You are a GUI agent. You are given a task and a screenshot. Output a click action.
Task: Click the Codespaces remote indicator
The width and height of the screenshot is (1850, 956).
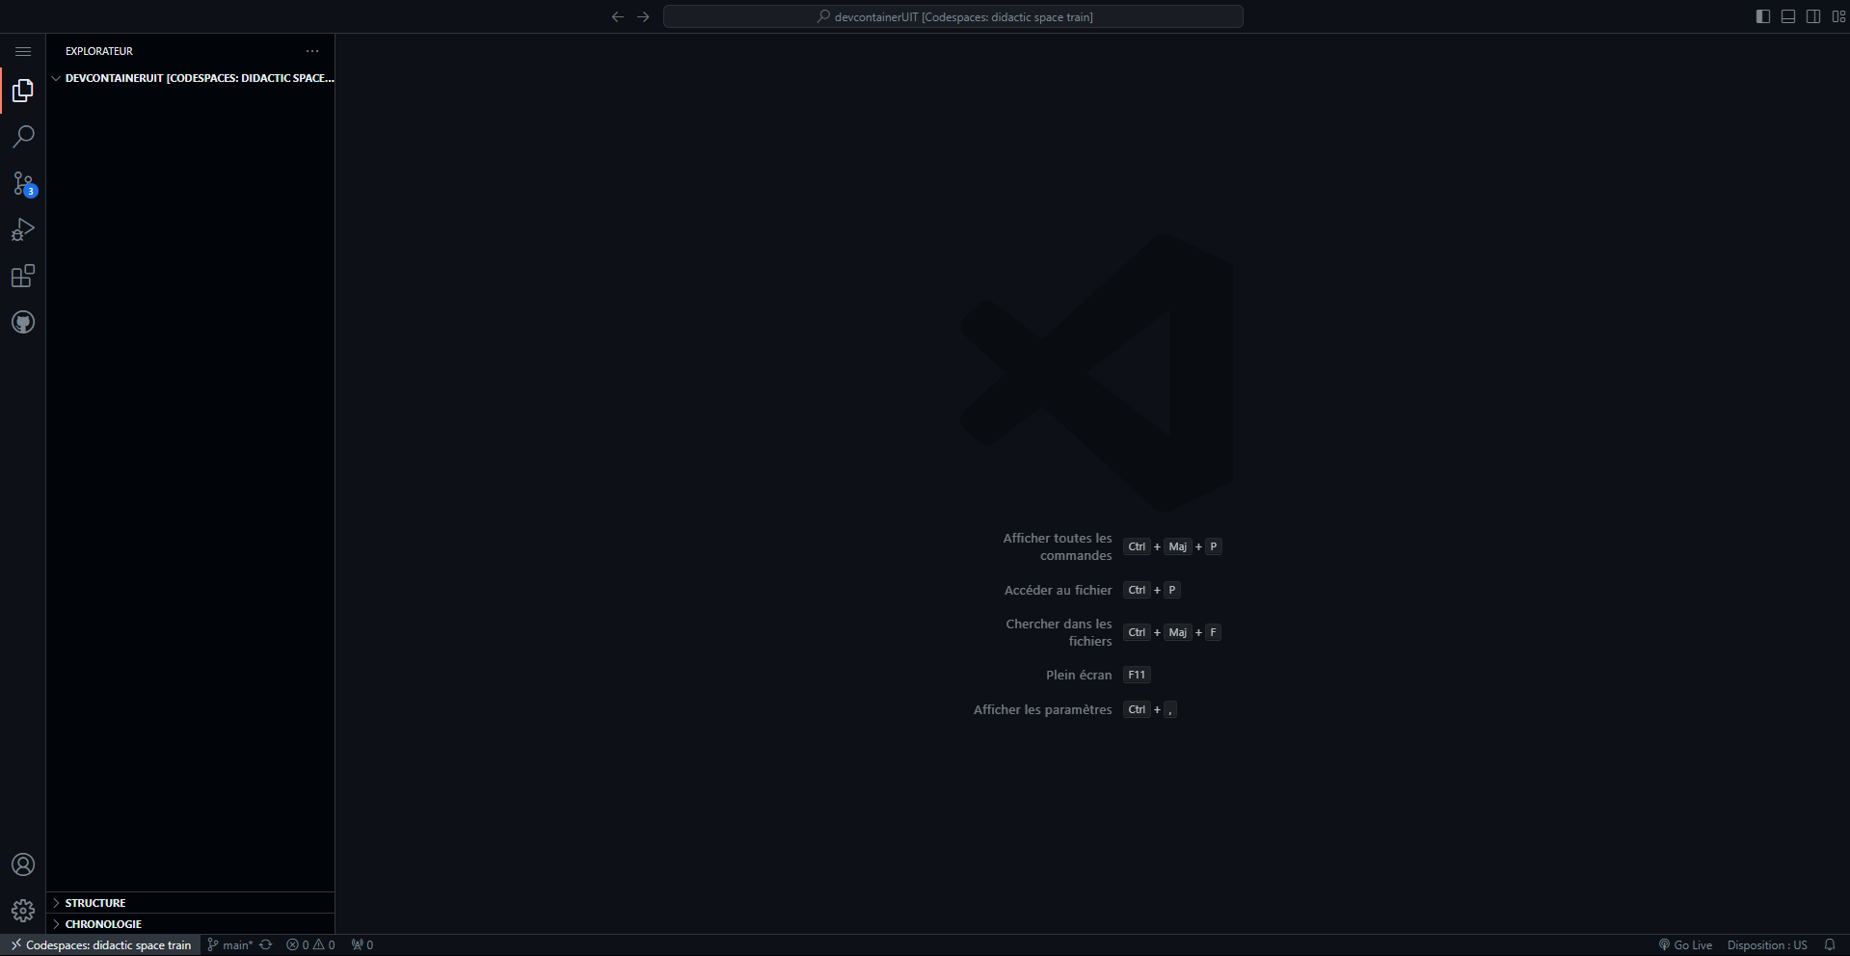pos(100,945)
